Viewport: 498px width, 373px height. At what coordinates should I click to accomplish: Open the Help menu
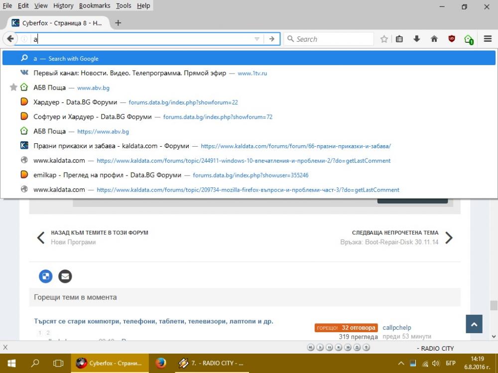pyautogui.click(x=143, y=5)
